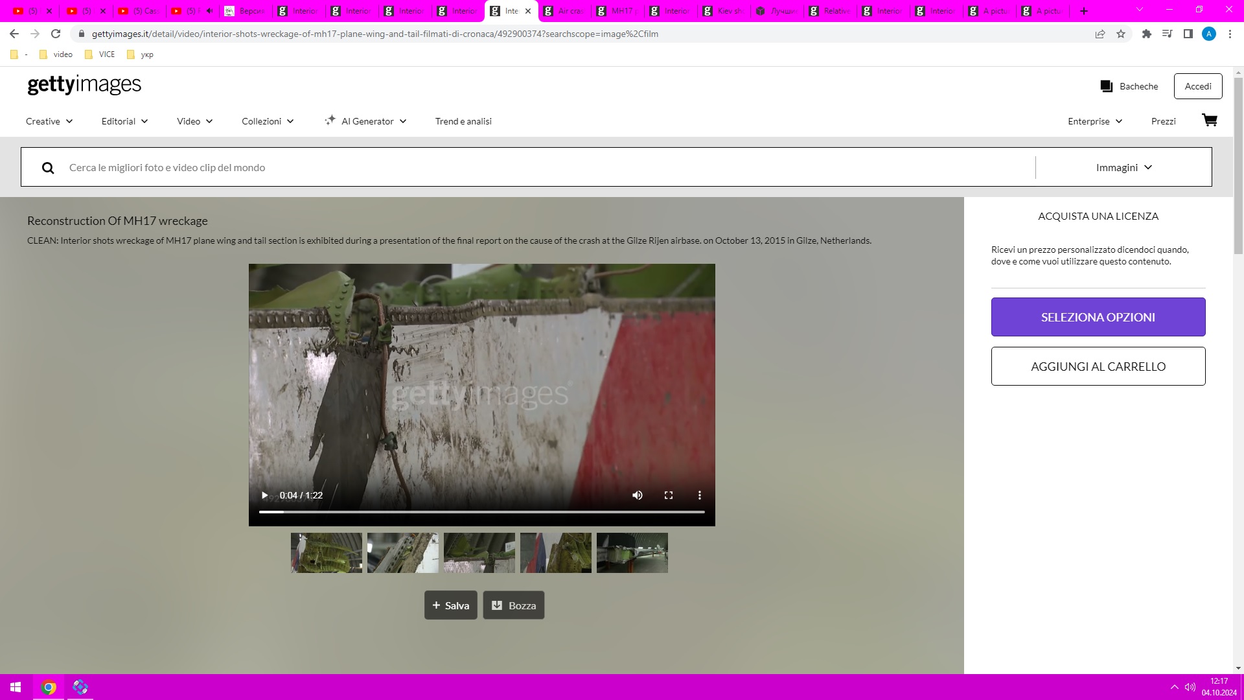The image size is (1244, 700).
Task: Open a new browser tab
Action: [x=1084, y=11]
